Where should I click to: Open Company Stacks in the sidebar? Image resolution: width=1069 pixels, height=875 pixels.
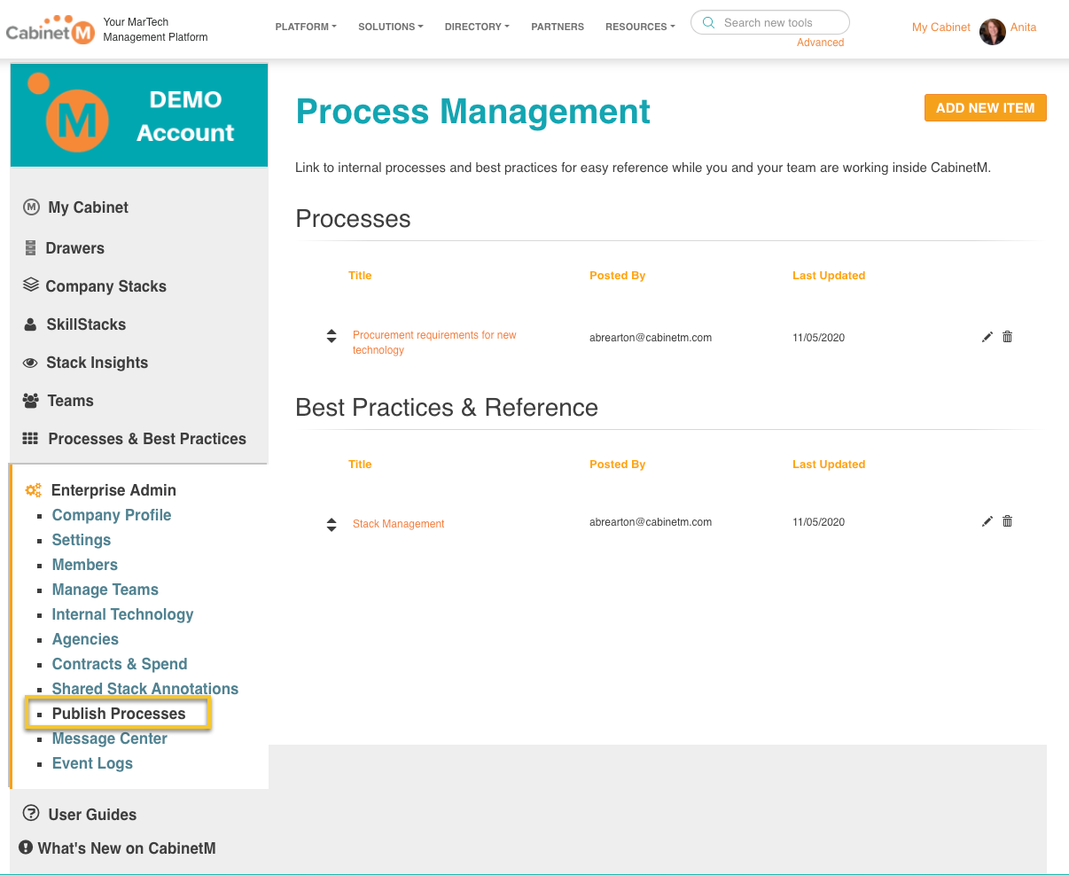click(106, 286)
